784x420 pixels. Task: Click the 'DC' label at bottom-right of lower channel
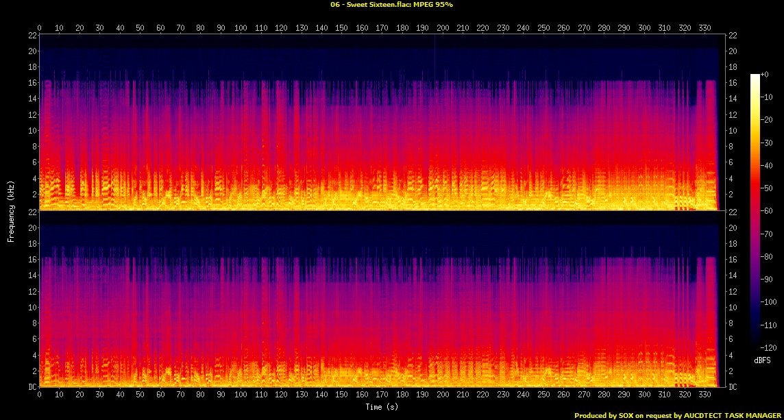click(731, 386)
